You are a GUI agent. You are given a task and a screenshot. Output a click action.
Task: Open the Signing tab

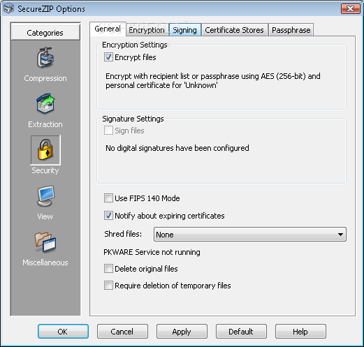[x=185, y=30]
